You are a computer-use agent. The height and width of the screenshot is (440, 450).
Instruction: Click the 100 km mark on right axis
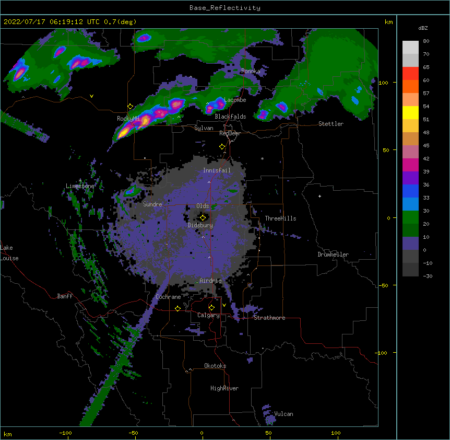click(383, 83)
